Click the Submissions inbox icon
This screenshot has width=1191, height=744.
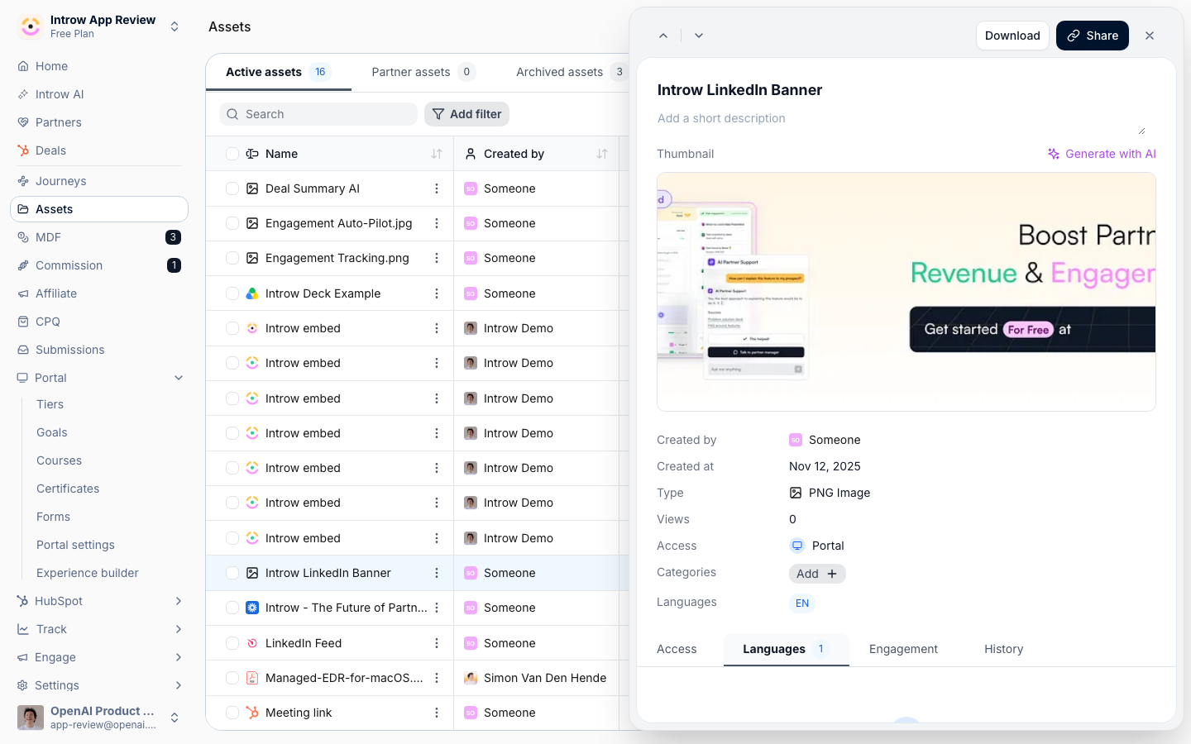click(23, 350)
